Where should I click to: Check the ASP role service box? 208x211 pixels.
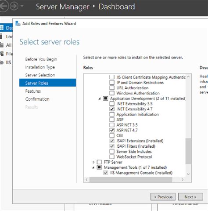tap(112, 120)
